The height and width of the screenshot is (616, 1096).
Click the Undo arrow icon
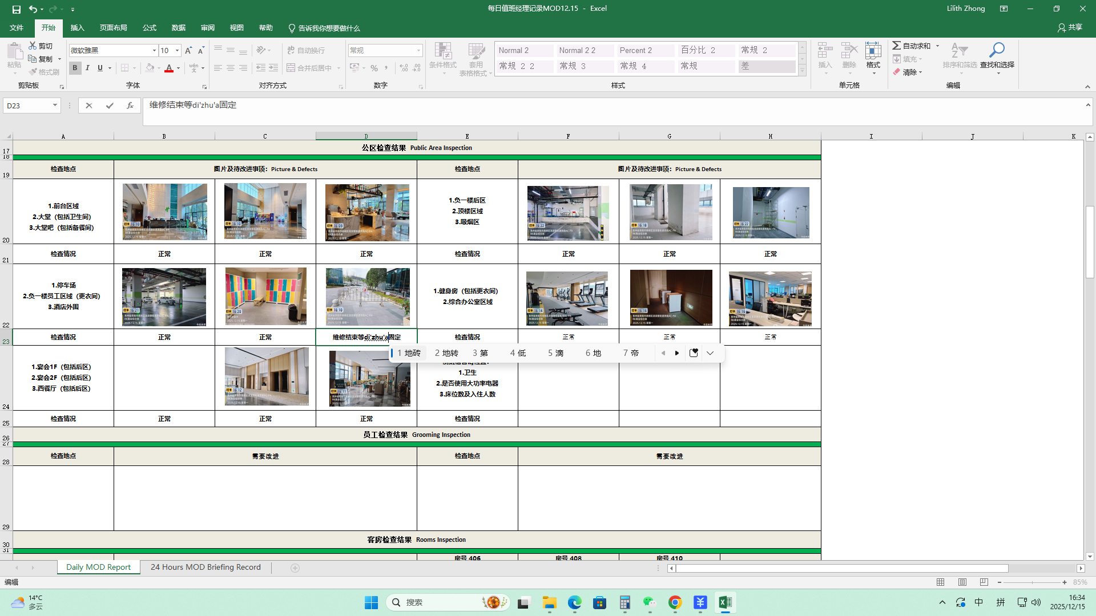pyautogui.click(x=33, y=9)
